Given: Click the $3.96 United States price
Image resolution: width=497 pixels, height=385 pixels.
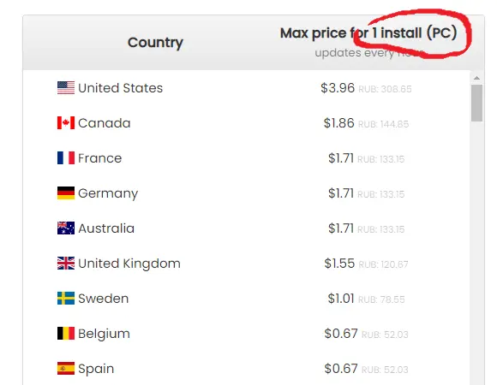Looking at the screenshot, I should [x=338, y=88].
